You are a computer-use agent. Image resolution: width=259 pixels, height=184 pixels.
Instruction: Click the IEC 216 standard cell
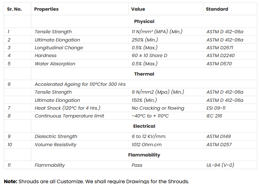click(x=215, y=116)
